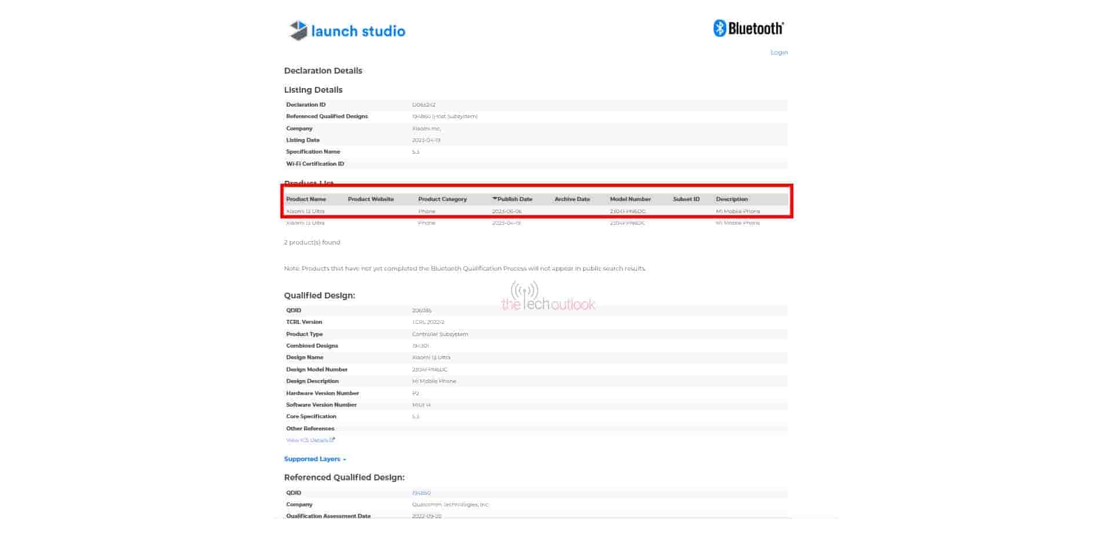Click the sort arrow on Publish Date
1112x533 pixels.
(x=494, y=199)
